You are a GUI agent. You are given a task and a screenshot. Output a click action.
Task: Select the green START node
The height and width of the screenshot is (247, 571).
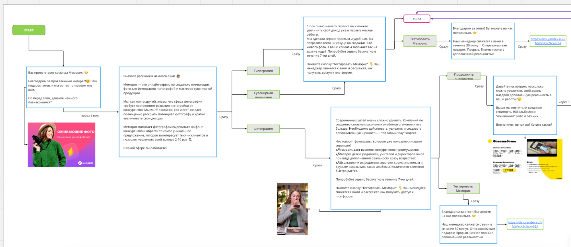pyautogui.click(x=29, y=30)
